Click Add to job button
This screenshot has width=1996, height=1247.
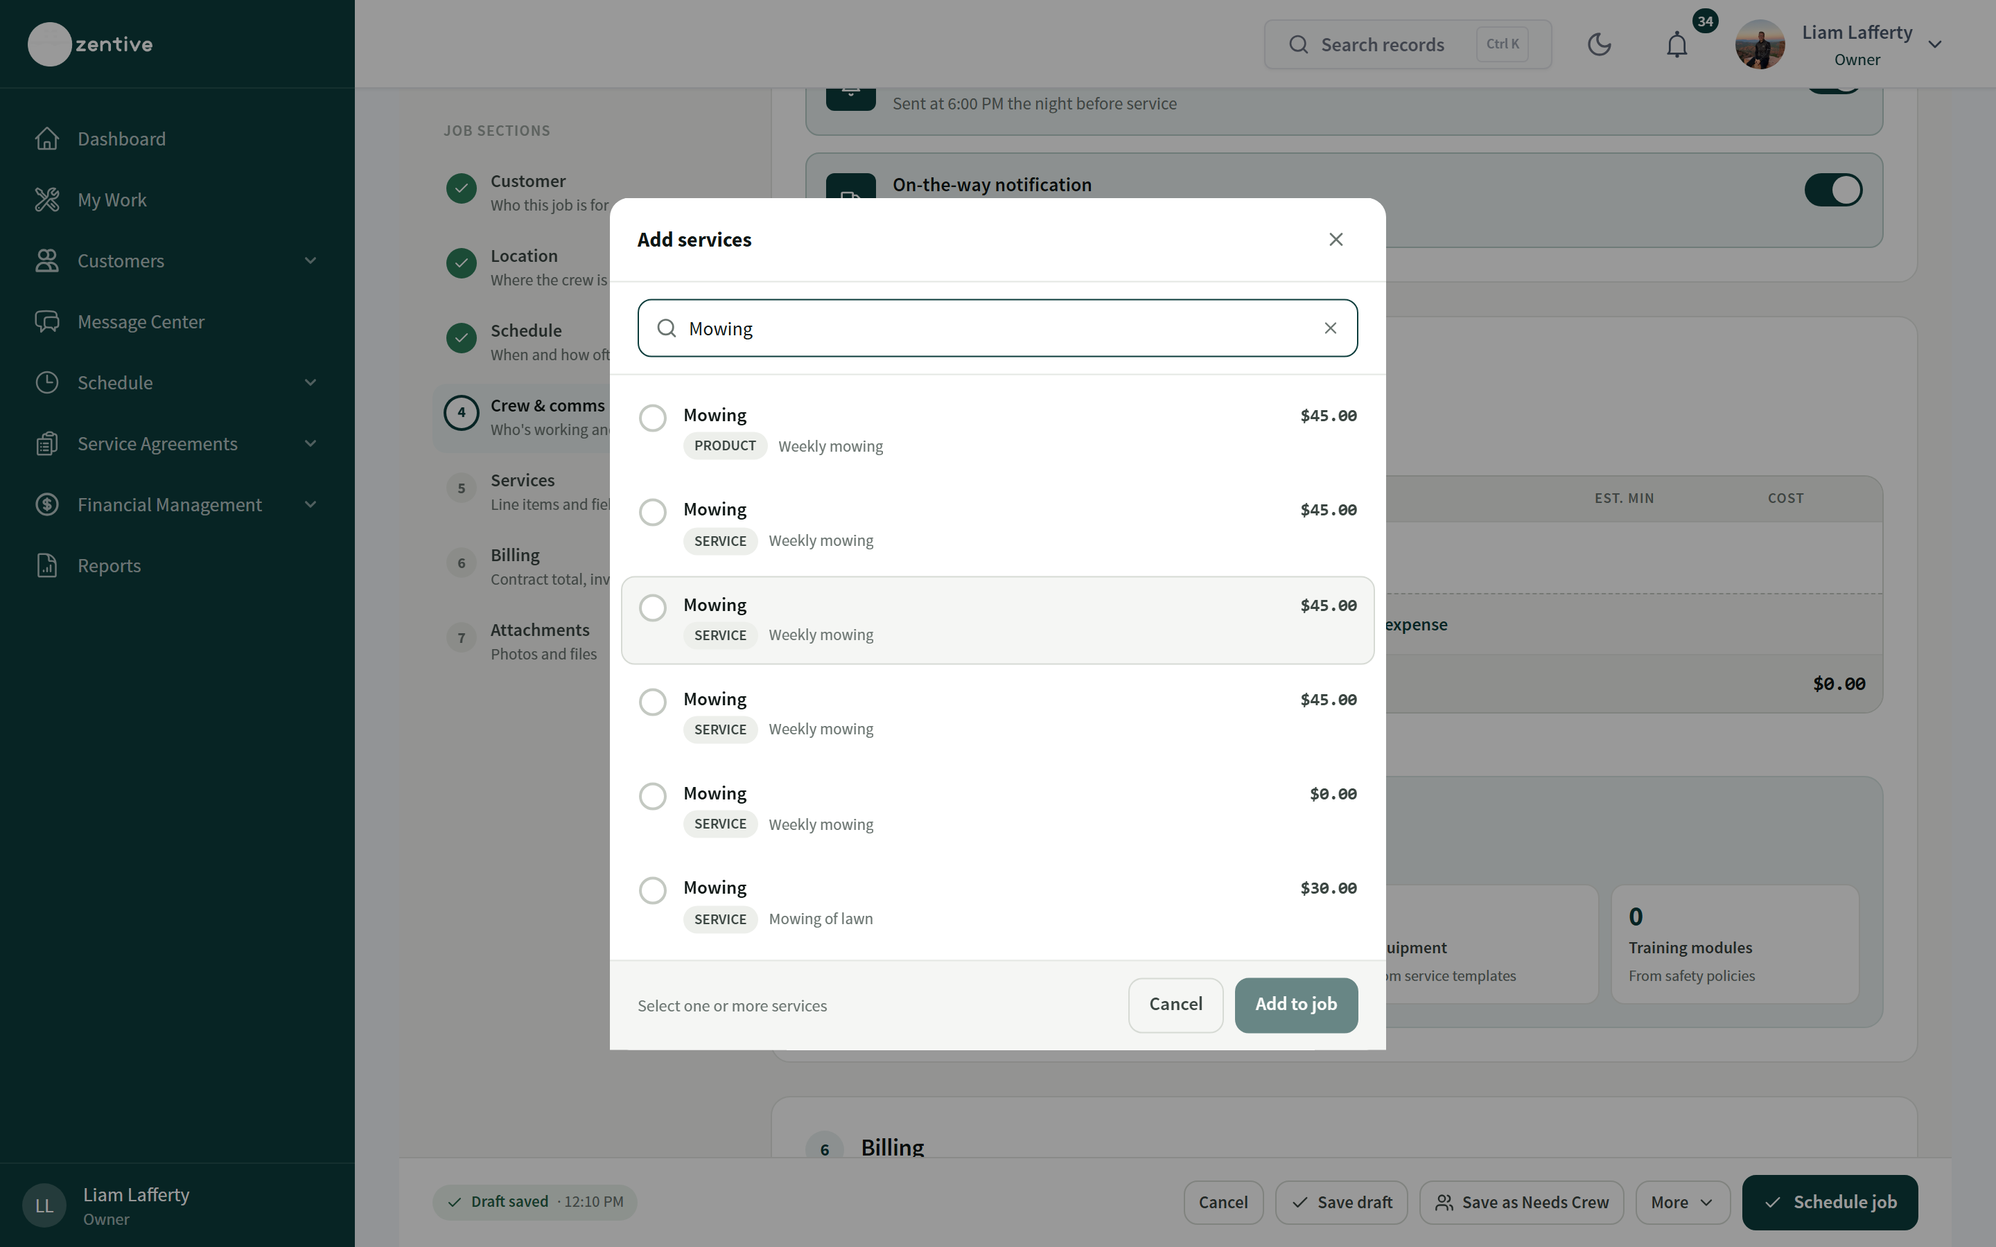click(1296, 1005)
